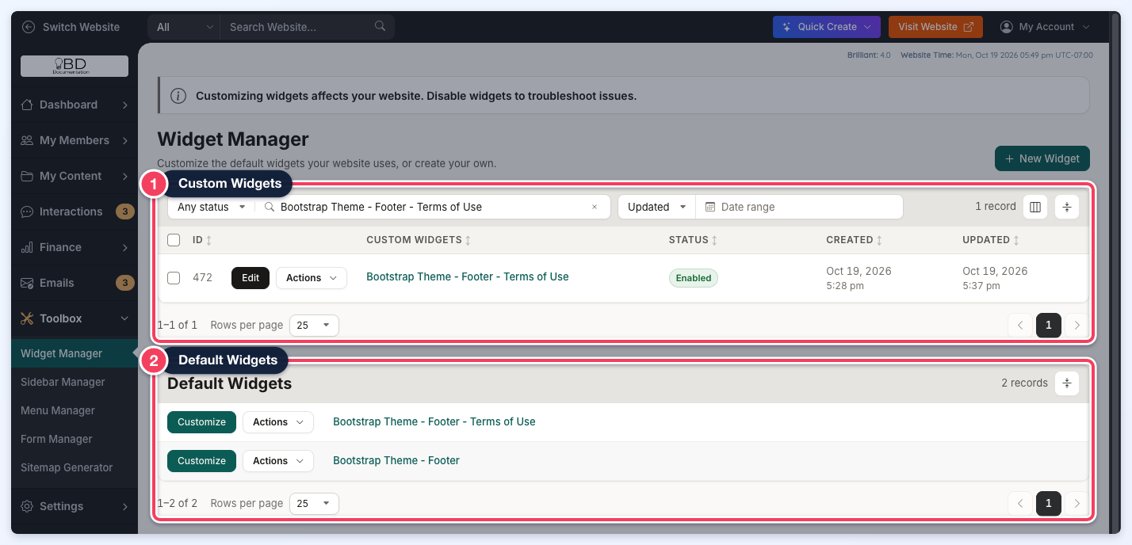Check the checkbox for widget row 472
The image size is (1132, 545).
(174, 278)
